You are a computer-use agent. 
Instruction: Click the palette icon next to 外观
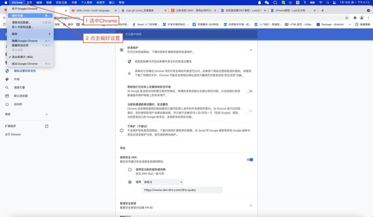coord(7,79)
